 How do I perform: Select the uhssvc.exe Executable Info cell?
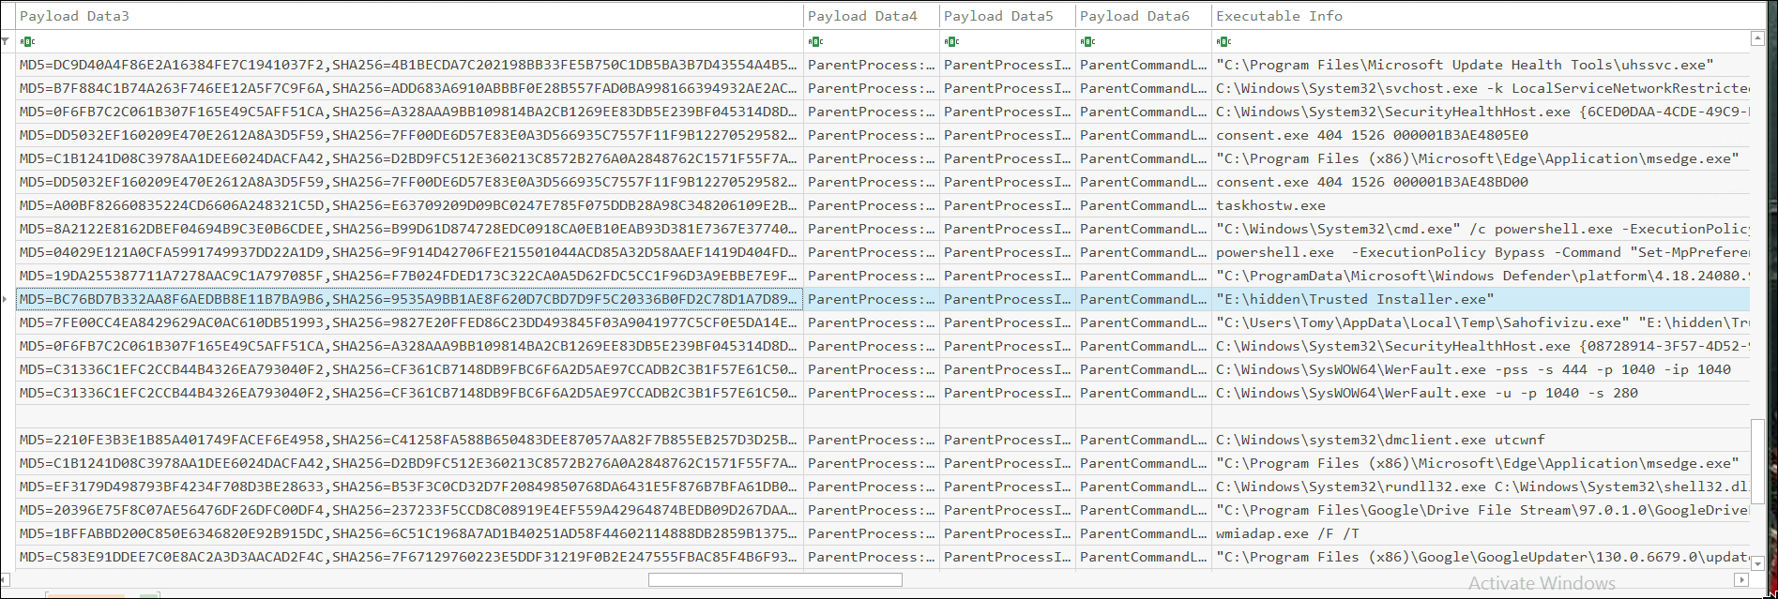pyautogui.click(x=1481, y=65)
